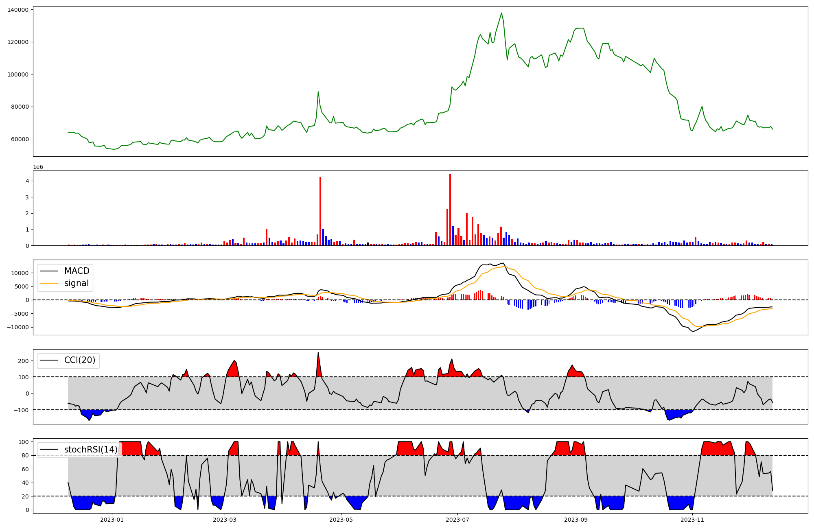Click the 80 tick on stochRSI axis
Screen dimensions: 814x529
tap(25, 455)
